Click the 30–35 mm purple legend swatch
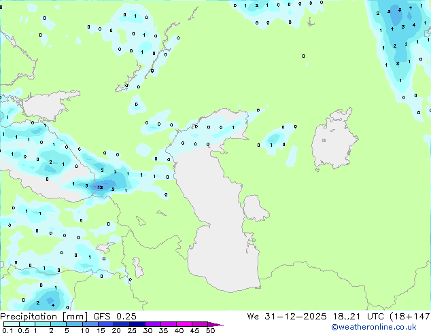Viewport: 431px width, 333px height. tap(153, 324)
